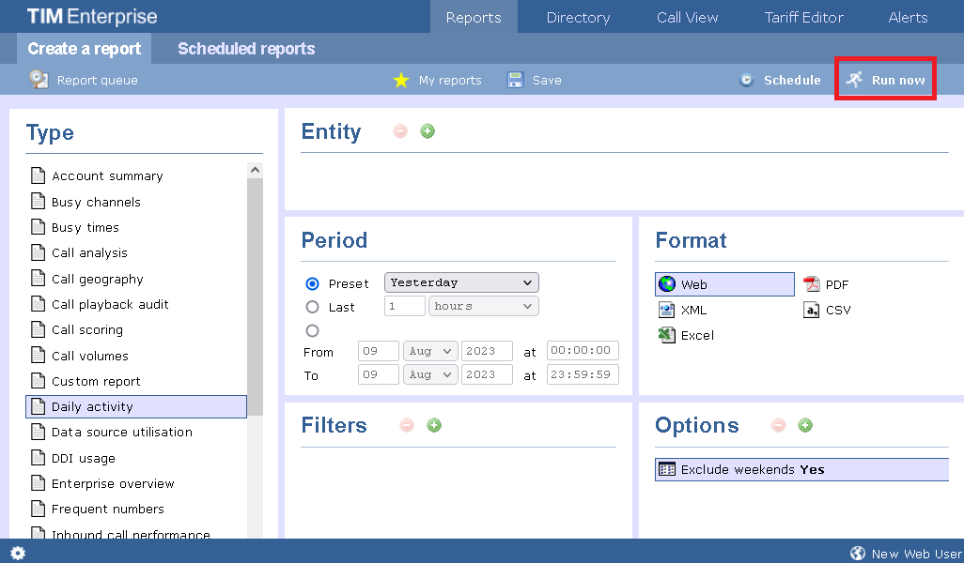Open the Yesterday preset dropdown
The image size is (964, 563).
pyautogui.click(x=461, y=282)
